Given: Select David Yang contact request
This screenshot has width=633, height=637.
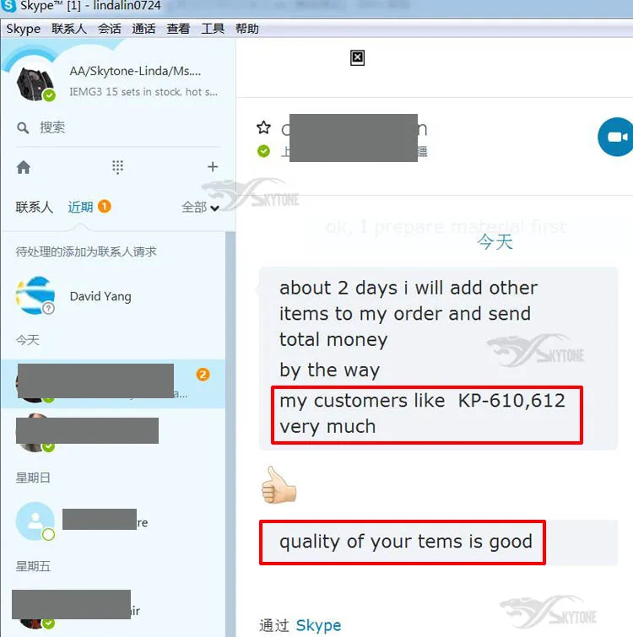Looking at the screenshot, I should tap(113, 296).
